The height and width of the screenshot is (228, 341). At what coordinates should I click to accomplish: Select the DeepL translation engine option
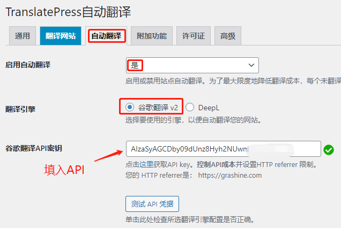pyautogui.click(x=190, y=107)
